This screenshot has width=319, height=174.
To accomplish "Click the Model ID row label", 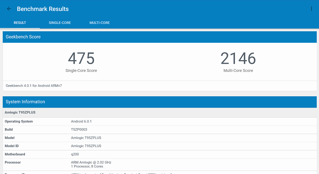I will [x=12, y=146].
